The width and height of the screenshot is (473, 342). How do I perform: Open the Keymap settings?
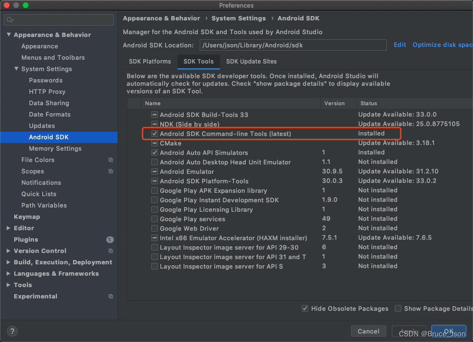coord(27,217)
